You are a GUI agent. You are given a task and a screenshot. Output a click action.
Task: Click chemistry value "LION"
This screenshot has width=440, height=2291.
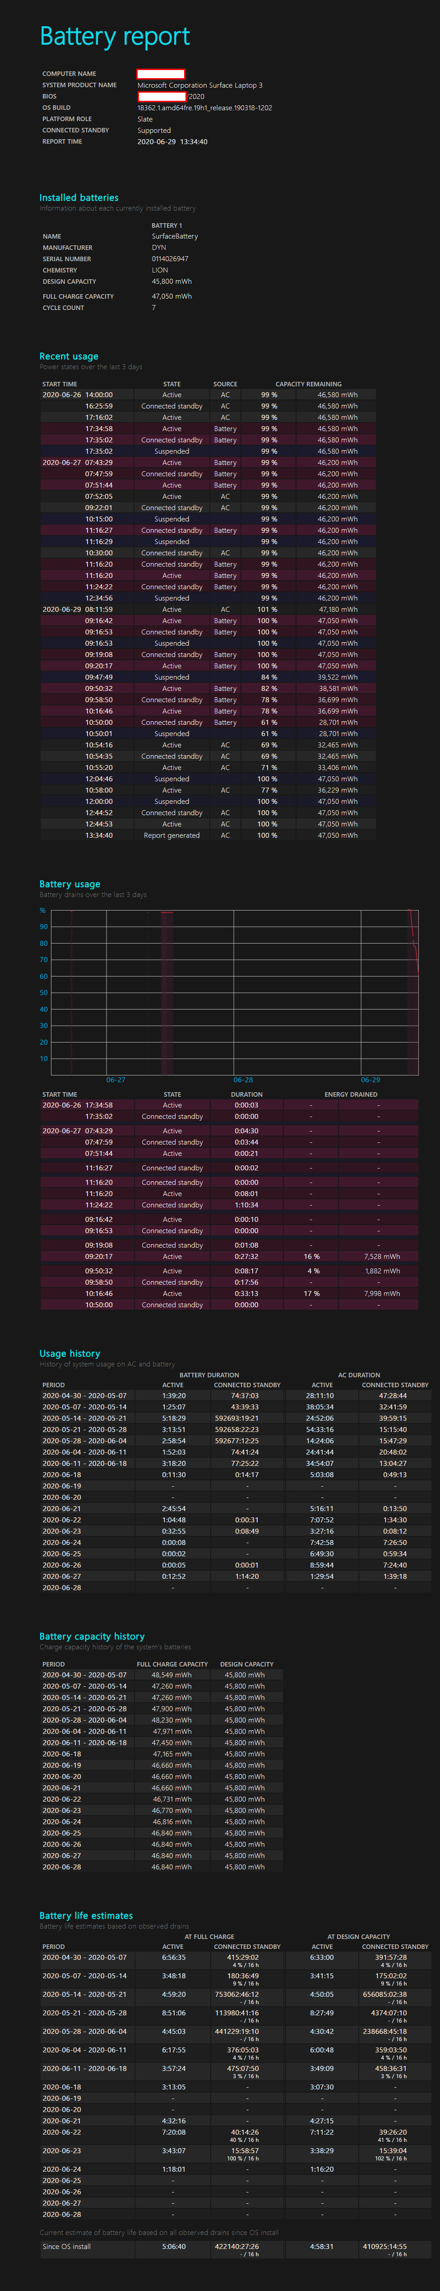click(x=160, y=270)
